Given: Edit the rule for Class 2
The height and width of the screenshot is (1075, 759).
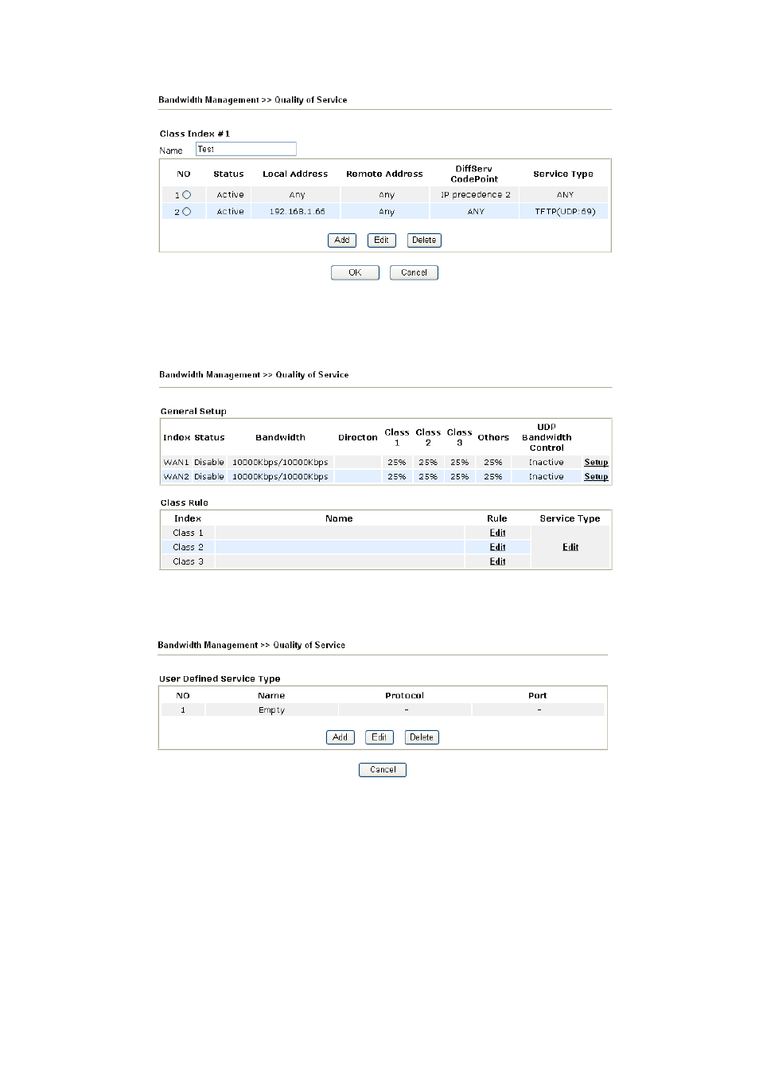Looking at the screenshot, I should pos(497,547).
